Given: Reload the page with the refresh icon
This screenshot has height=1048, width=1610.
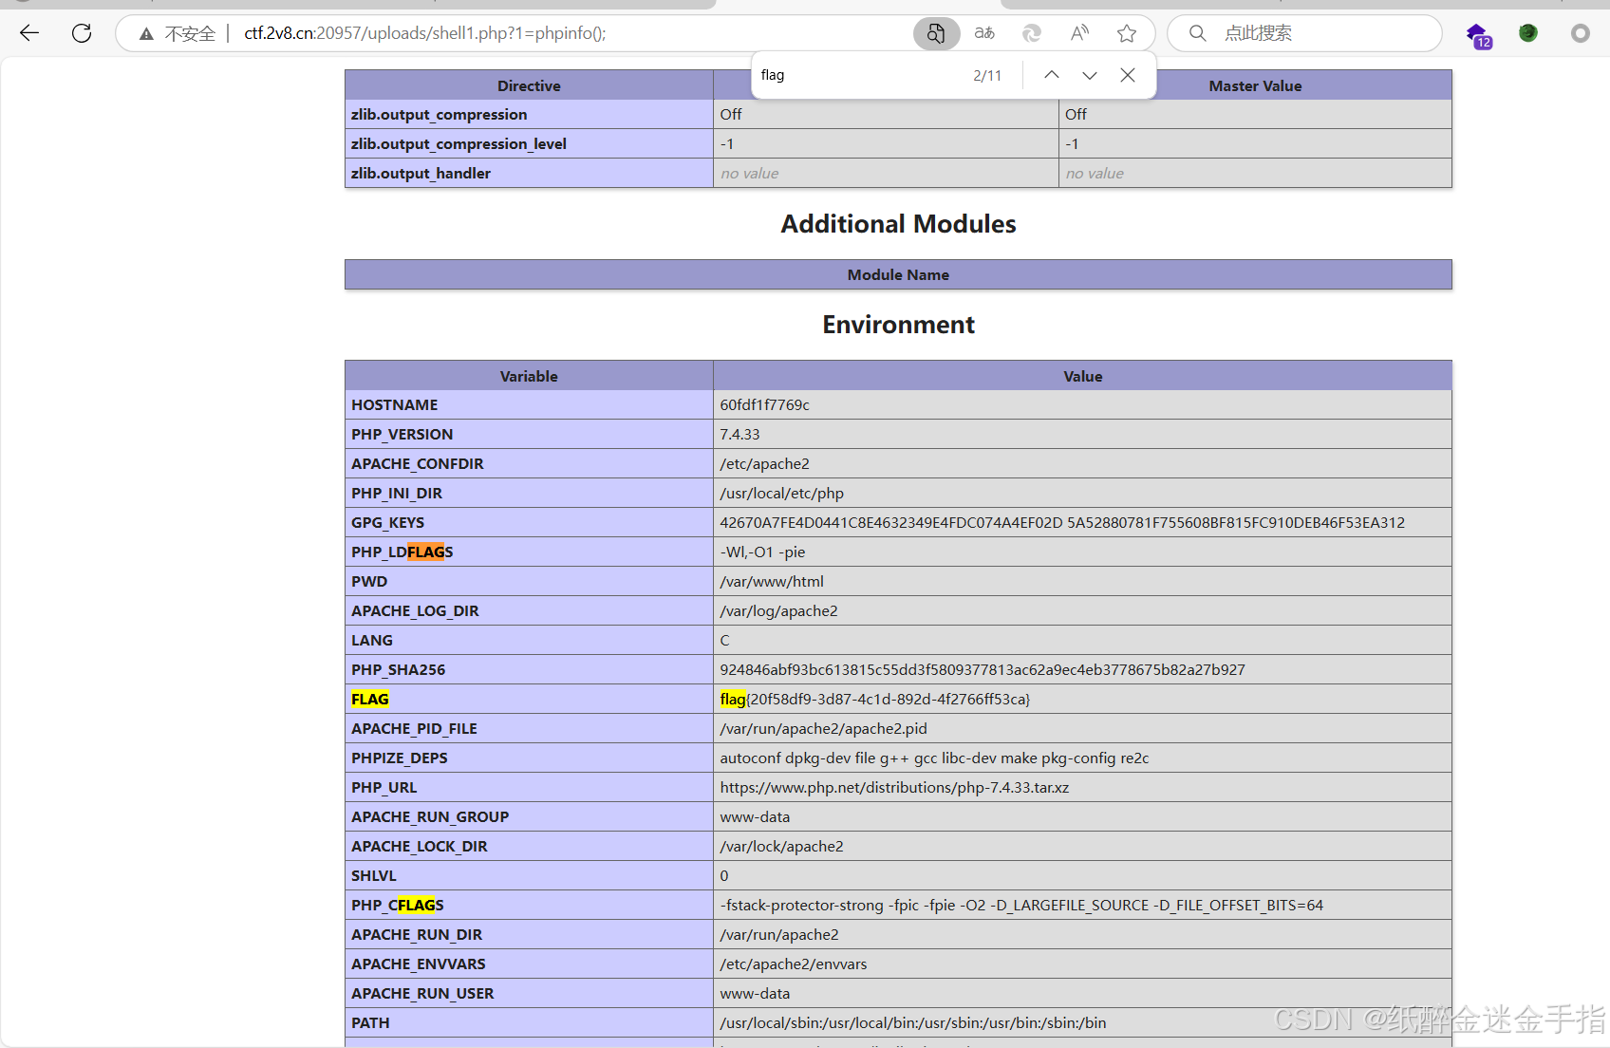Looking at the screenshot, I should 82,33.
